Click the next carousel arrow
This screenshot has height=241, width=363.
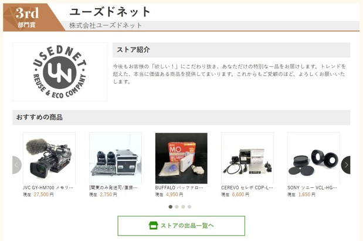[346, 165]
